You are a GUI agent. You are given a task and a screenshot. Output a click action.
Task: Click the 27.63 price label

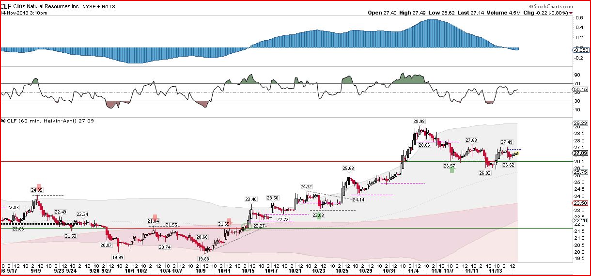(471, 140)
